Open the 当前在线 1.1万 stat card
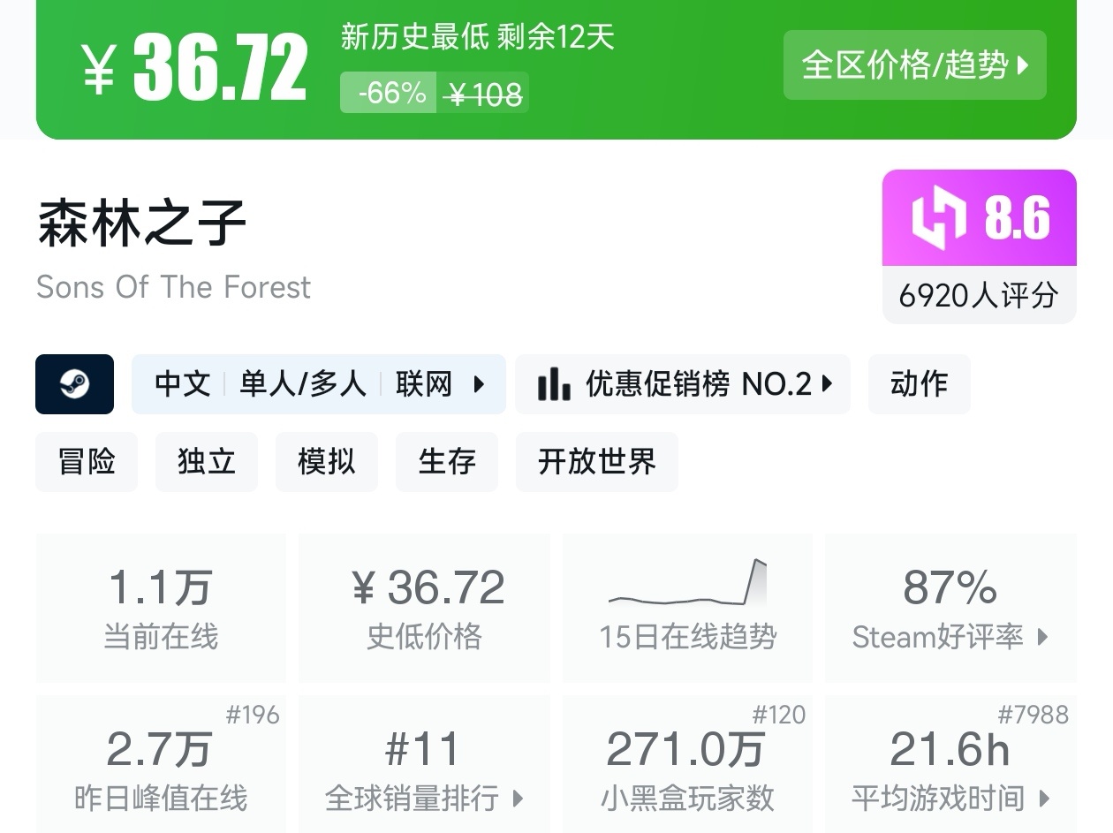Image resolution: width=1113 pixels, height=833 pixels. [x=161, y=607]
